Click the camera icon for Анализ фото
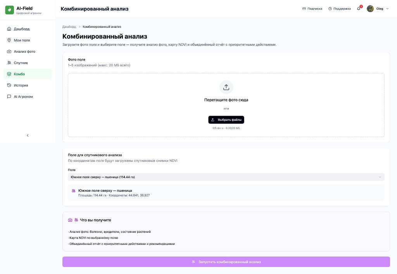The height and width of the screenshot is (274, 397). (9, 52)
